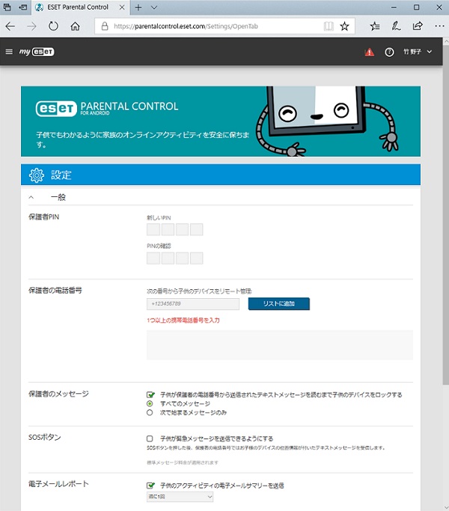Open a new tab with the plus icon
The width and height of the screenshot is (449, 511).
[138, 7]
